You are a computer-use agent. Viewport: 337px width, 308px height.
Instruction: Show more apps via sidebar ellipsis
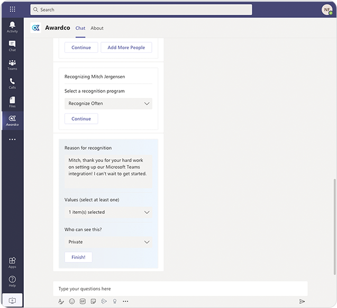coord(12,139)
